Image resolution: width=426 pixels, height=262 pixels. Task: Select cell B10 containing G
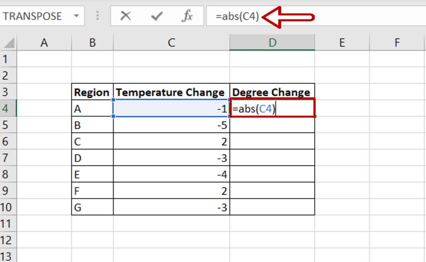pyautogui.click(x=92, y=207)
